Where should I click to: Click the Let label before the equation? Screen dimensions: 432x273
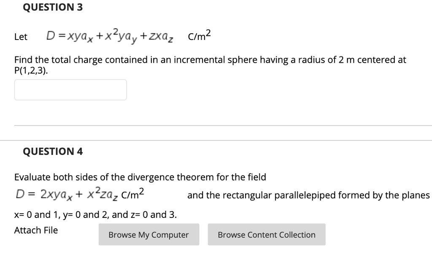21,37
